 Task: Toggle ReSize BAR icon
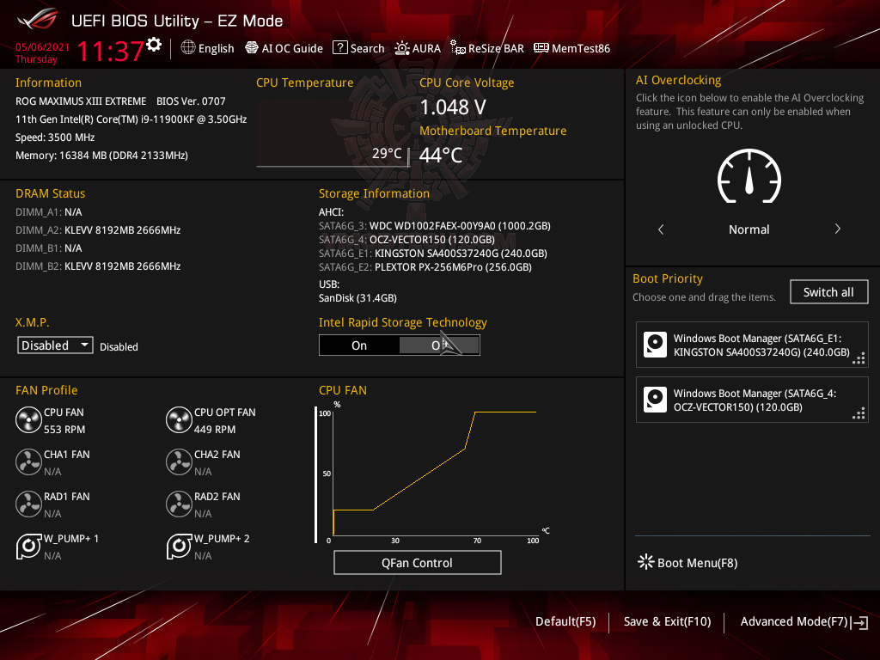click(457, 48)
